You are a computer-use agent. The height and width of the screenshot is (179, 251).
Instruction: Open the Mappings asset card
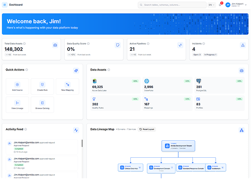tap(168, 103)
